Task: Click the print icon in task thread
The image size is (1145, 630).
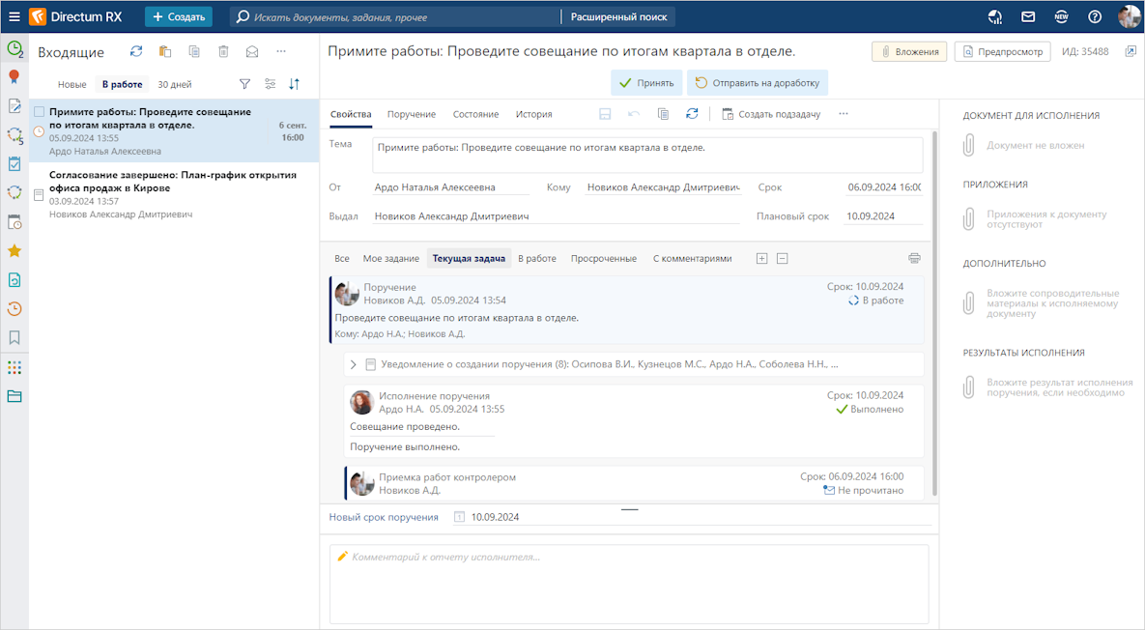Action: 914,259
